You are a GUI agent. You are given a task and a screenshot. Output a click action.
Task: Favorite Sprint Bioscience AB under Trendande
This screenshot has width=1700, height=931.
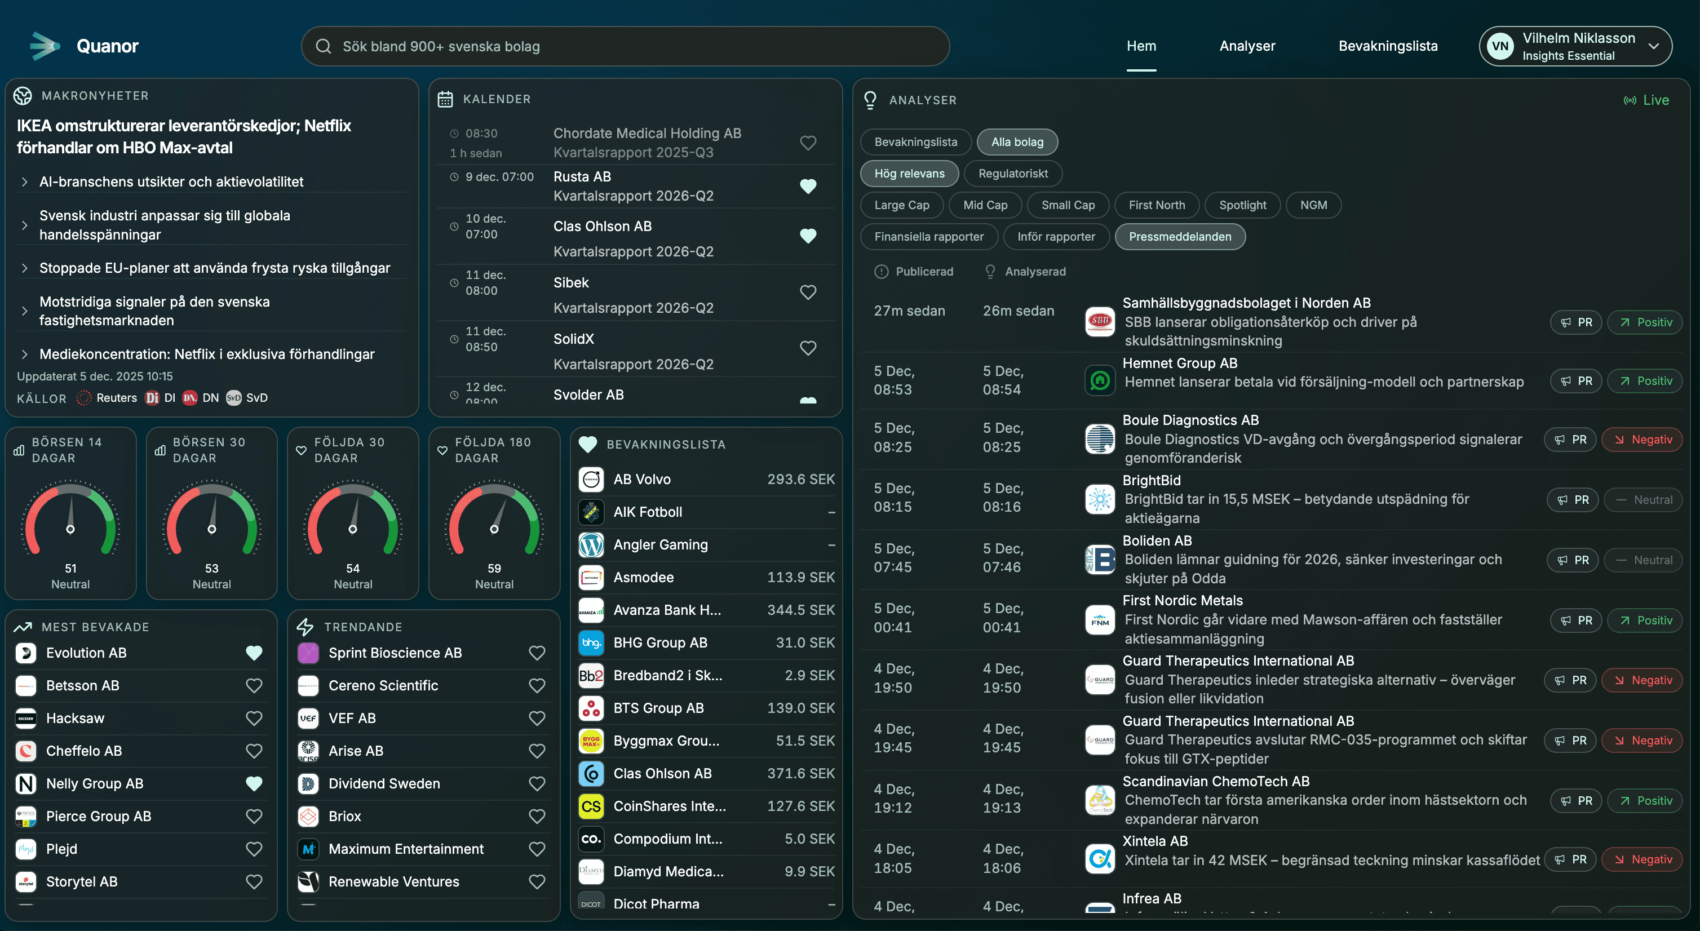(x=536, y=653)
